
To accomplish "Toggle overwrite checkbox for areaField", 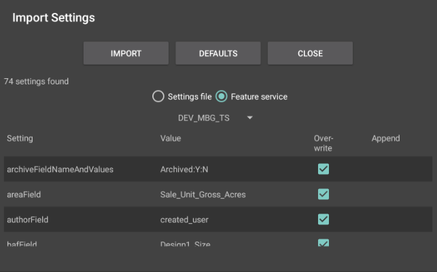I will coord(324,194).
